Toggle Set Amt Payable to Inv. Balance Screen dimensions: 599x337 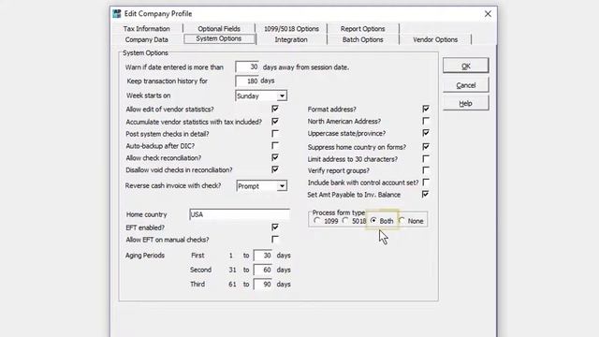[x=426, y=195]
